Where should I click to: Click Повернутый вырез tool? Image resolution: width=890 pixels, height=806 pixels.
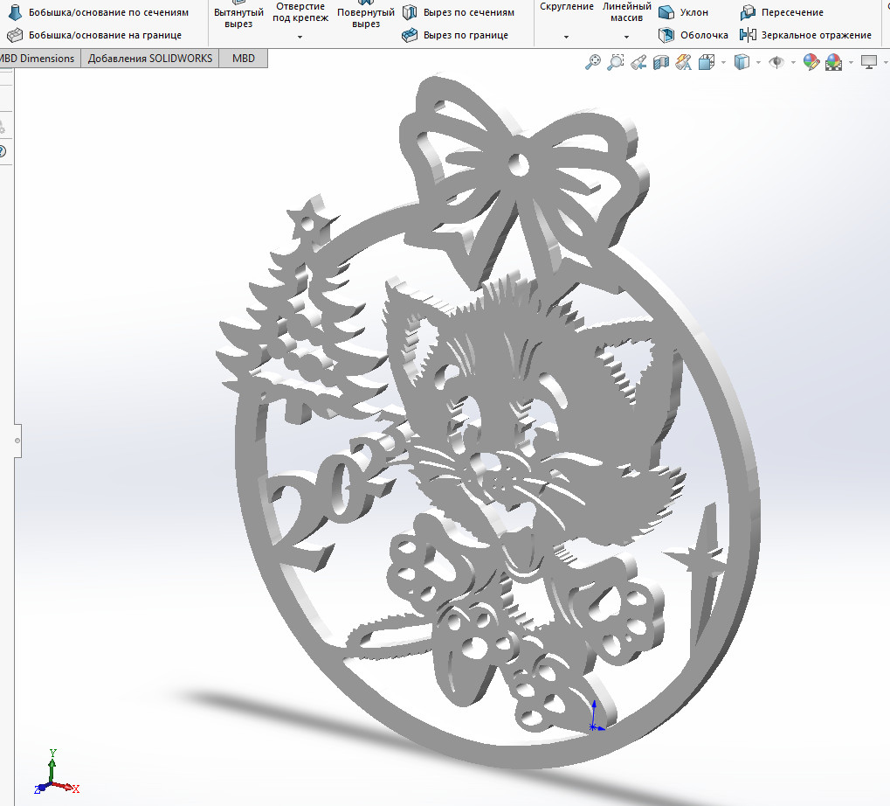pos(366,17)
